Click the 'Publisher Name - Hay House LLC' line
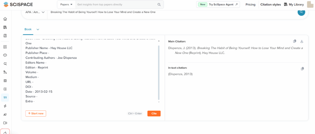Image resolution: width=315 pixels, height=134 pixels. [x=49, y=48]
